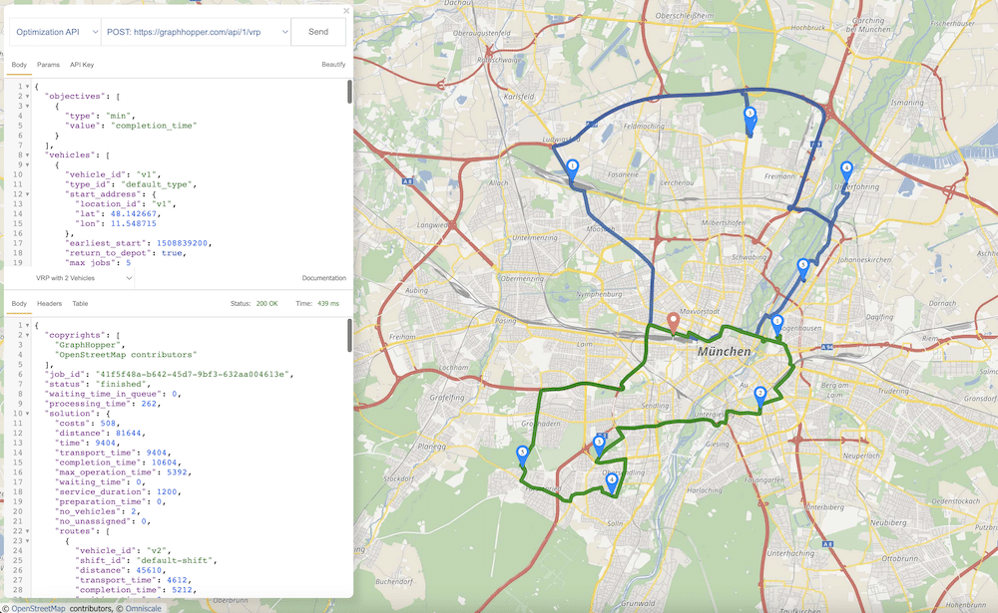Click the return_to_depot true value

tap(172, 253)
